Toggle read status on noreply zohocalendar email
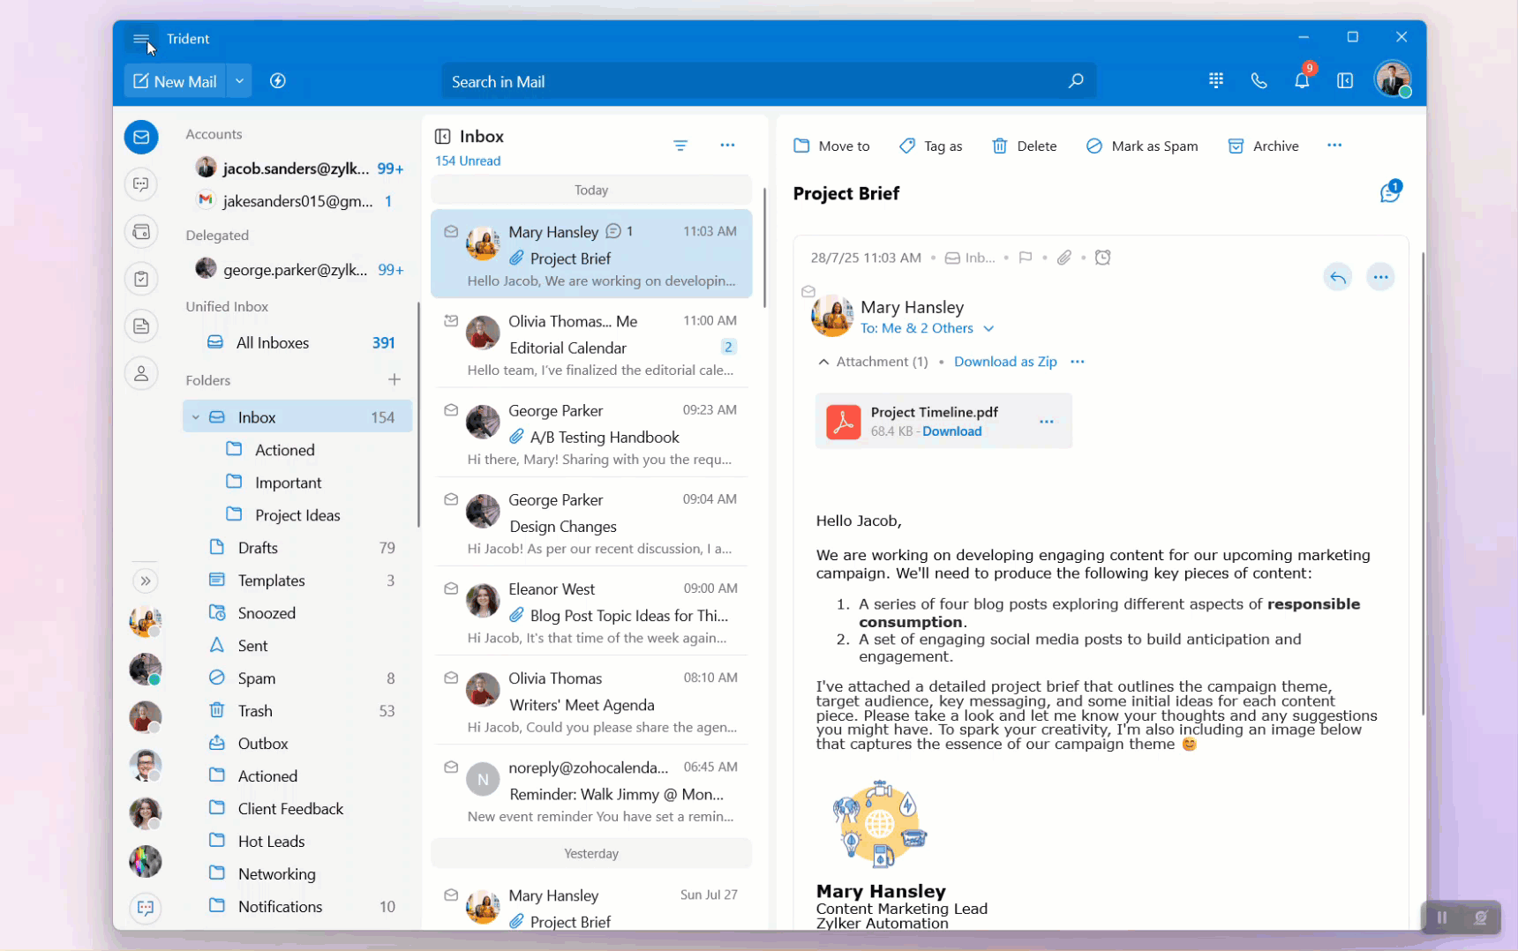This screenshot has height=951, width=1518. (x=451, y=767)
